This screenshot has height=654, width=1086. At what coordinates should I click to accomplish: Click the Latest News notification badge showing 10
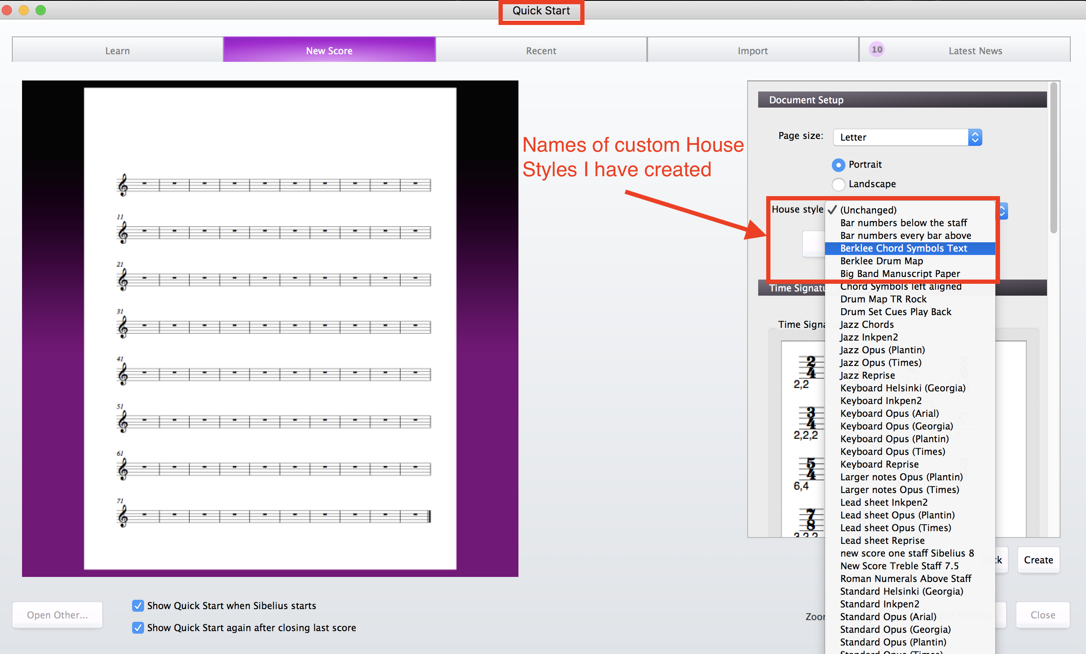coord(877,49)
